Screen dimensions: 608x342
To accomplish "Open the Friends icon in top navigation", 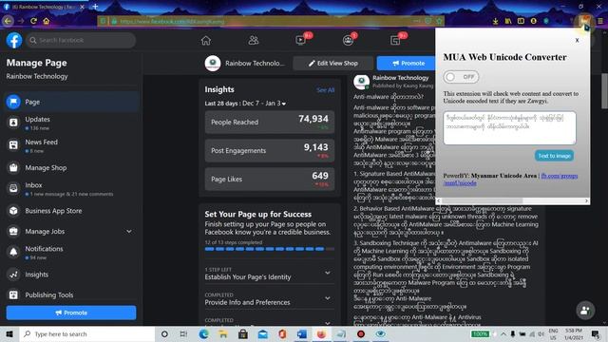I will click(254, 40).
